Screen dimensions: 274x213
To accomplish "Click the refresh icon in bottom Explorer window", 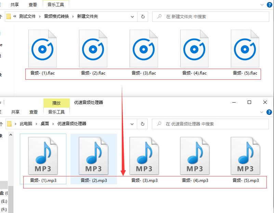I will [x=142, y=124].
